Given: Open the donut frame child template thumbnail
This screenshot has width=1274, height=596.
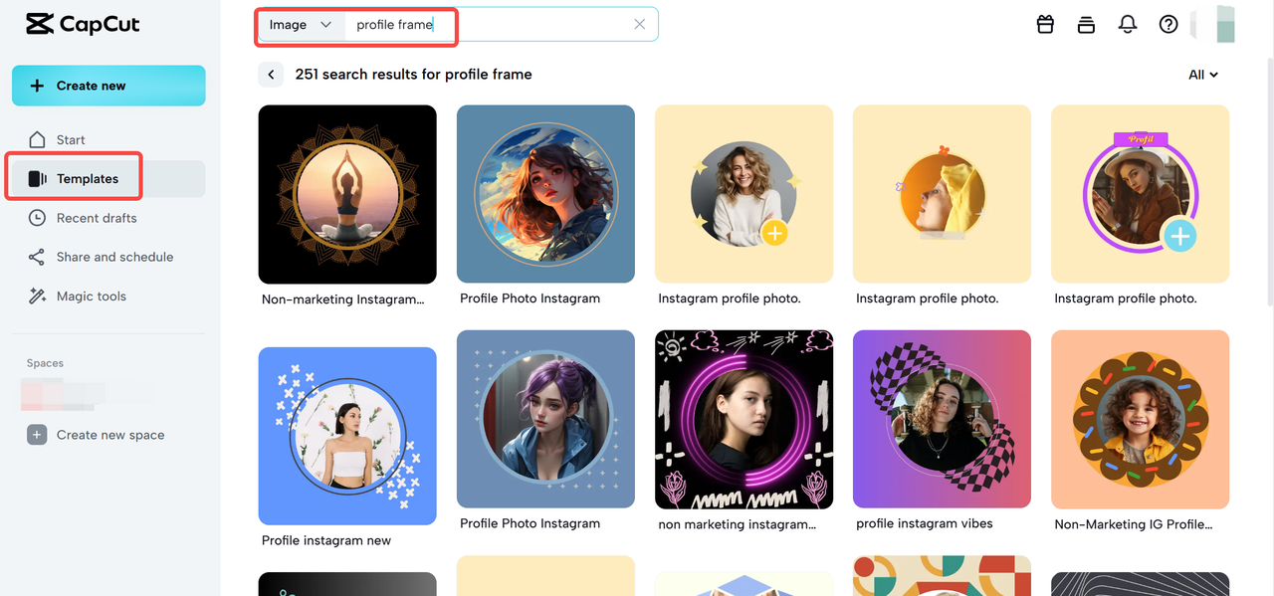Looking at the screenshot, I should coord(1140,419).
